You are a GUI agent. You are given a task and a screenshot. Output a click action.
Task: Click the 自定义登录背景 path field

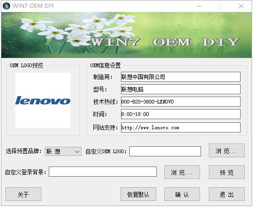pyautogui.click(x=103, y=172)
